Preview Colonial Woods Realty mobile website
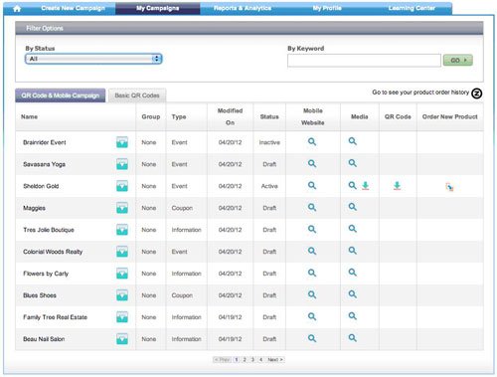The width and height of the screenshot is (497, 377). [312, 252]
